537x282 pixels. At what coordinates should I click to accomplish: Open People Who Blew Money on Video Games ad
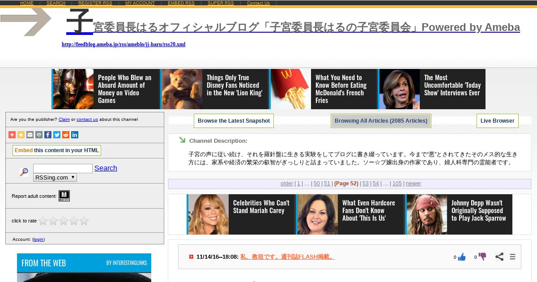[x=106, y=89]
